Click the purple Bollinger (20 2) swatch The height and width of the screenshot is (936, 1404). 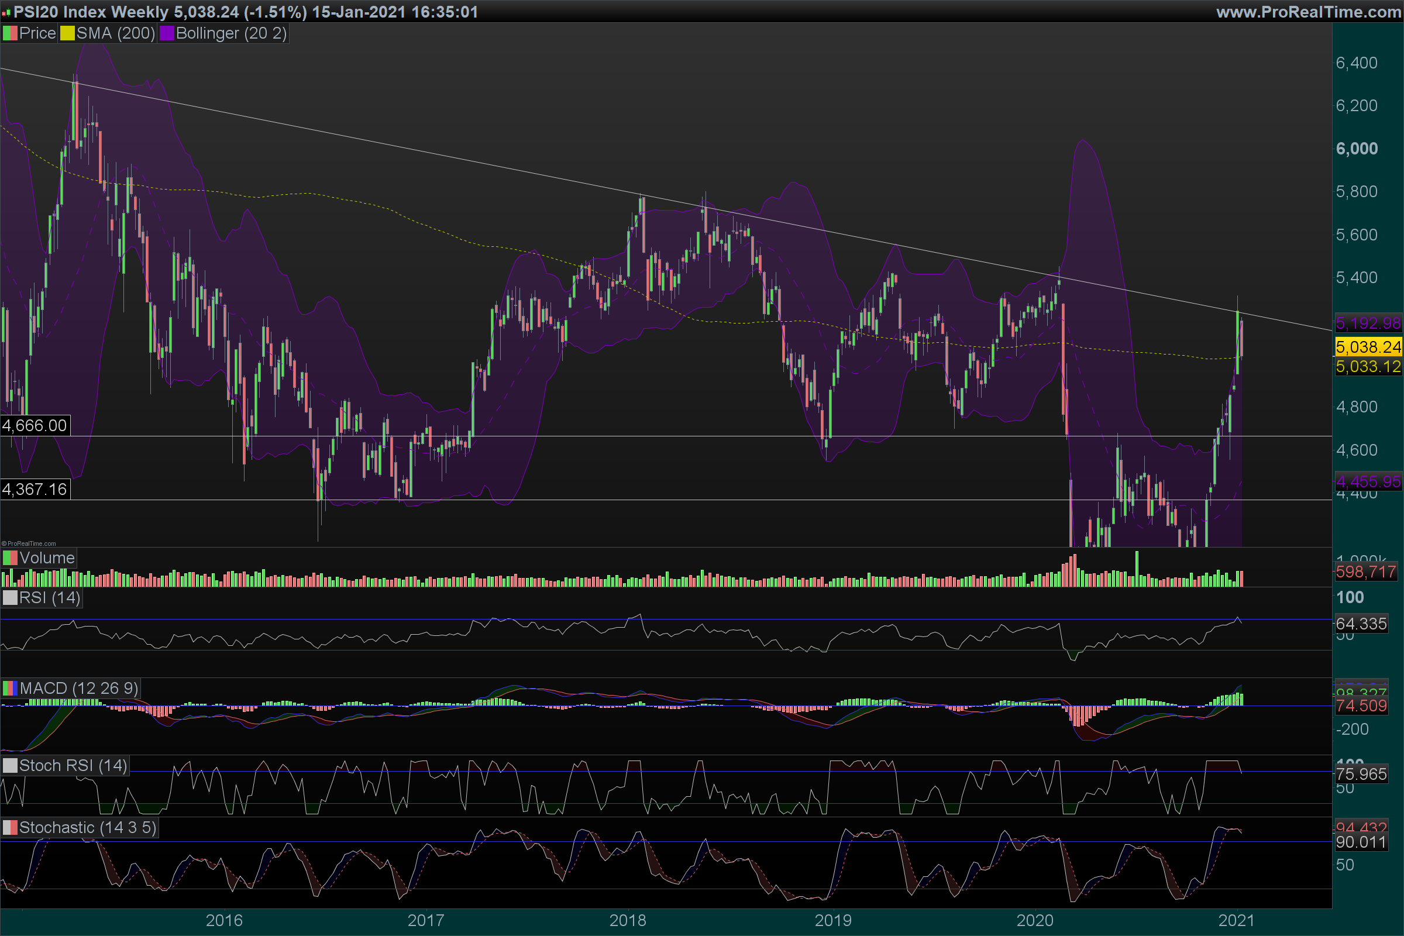167,33
